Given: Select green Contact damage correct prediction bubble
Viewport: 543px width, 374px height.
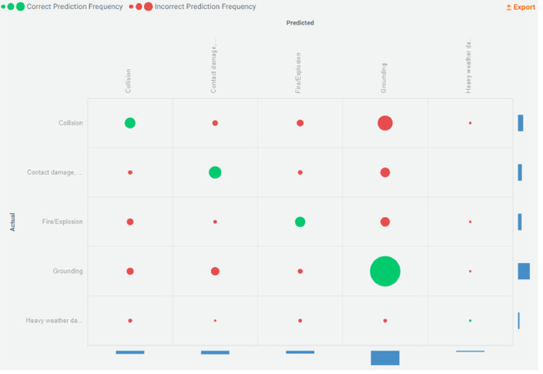Looking at the screenshot, I should coord(215,172).
